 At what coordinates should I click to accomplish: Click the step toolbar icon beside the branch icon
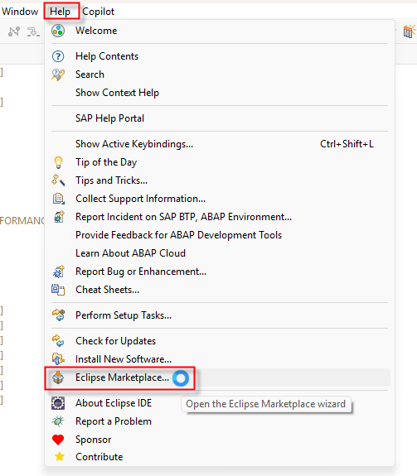pos(33,31)
